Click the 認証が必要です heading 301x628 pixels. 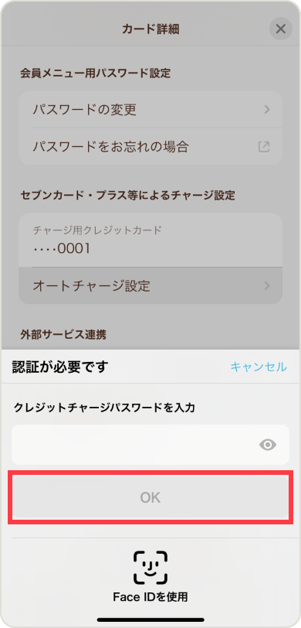[x=60, y=367]
